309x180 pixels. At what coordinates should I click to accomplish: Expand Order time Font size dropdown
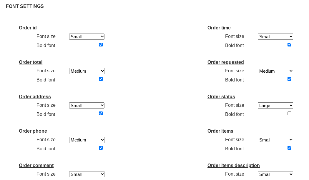[x=275, y=37]
